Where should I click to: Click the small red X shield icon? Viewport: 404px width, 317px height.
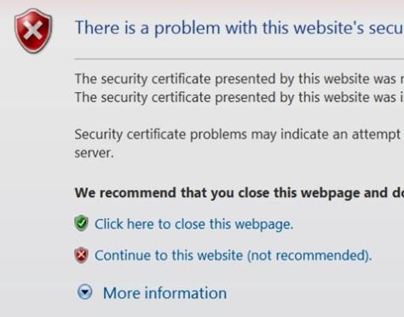click(x=81, y=255)
